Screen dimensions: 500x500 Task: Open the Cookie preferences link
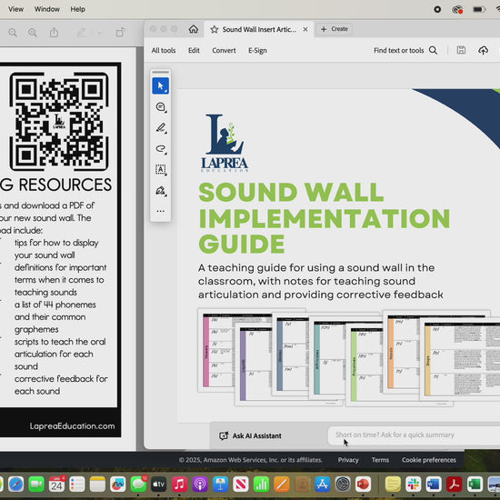point(429,460)
